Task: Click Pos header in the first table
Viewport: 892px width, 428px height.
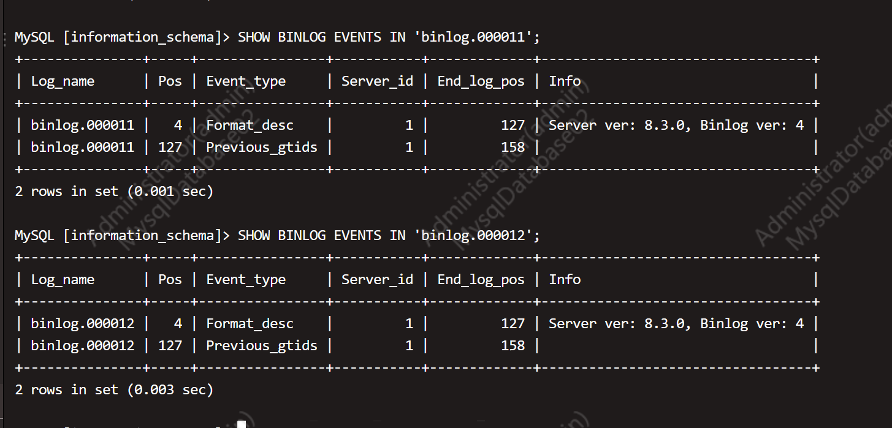Action: (170, 81)
